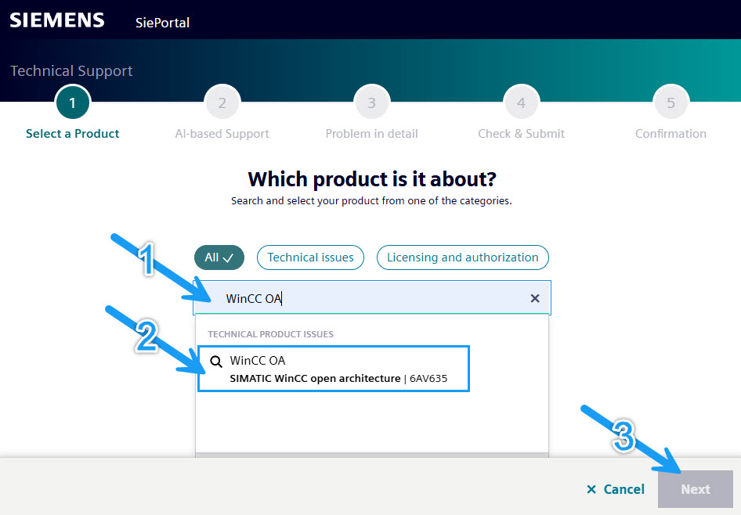Clear the search field with X icon
Screen dimensions: 741x515
pos(535,298)
